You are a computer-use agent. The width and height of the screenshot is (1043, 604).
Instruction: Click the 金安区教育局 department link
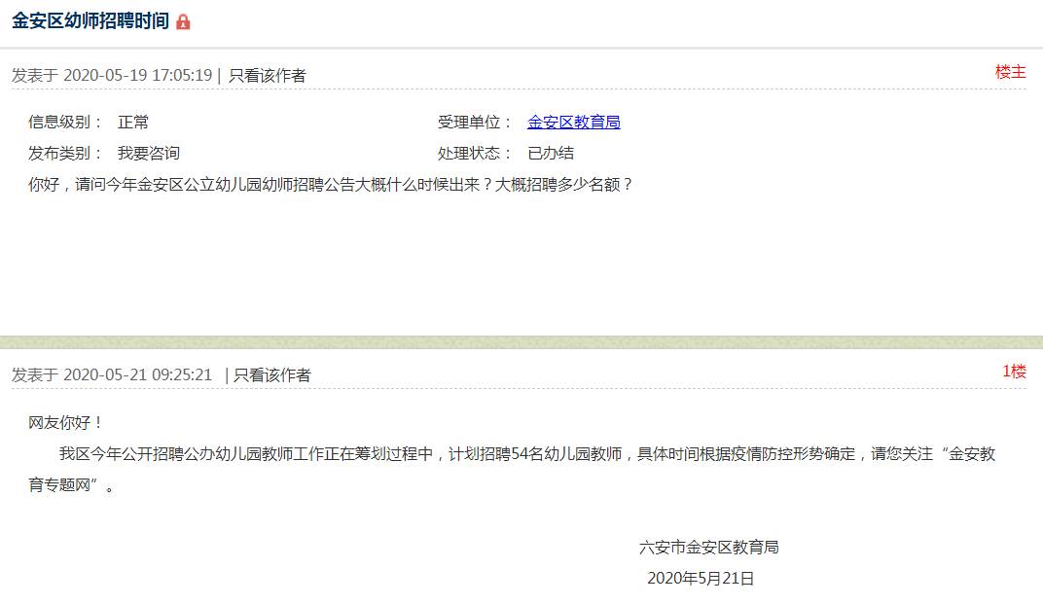[573, 122]
